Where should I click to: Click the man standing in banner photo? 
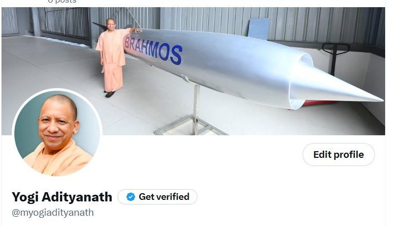coord(113,57)
